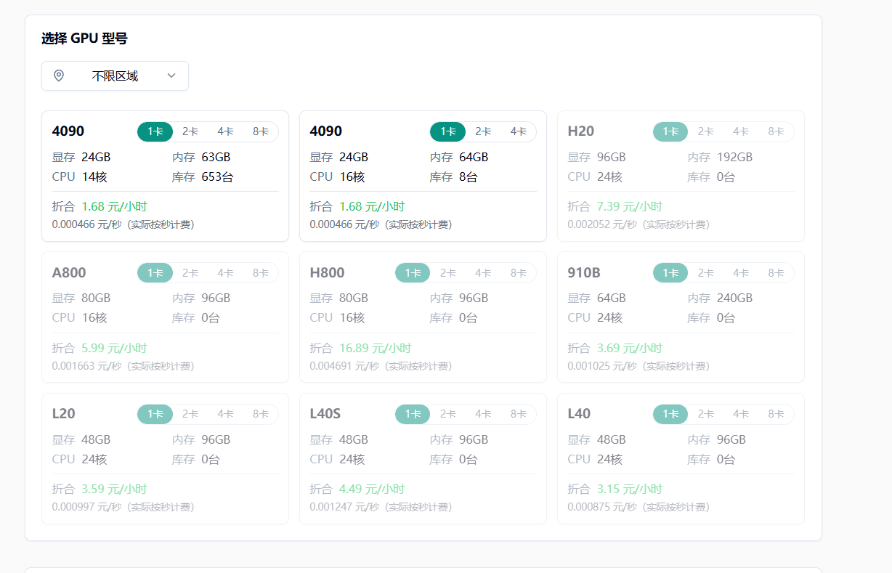Choose 2卡 for the H20 GPU
This screenshot has width=892, height=573.
tap(706, 131)
